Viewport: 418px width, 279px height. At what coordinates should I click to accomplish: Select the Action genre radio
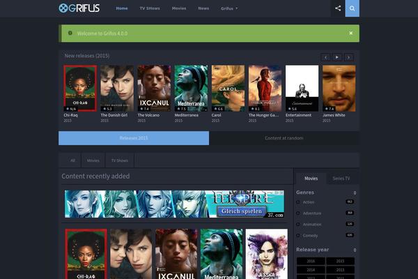pos(298,202)
